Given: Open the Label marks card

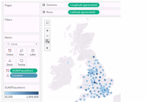Looking at the screenshot, I should (x=33, y=52).
